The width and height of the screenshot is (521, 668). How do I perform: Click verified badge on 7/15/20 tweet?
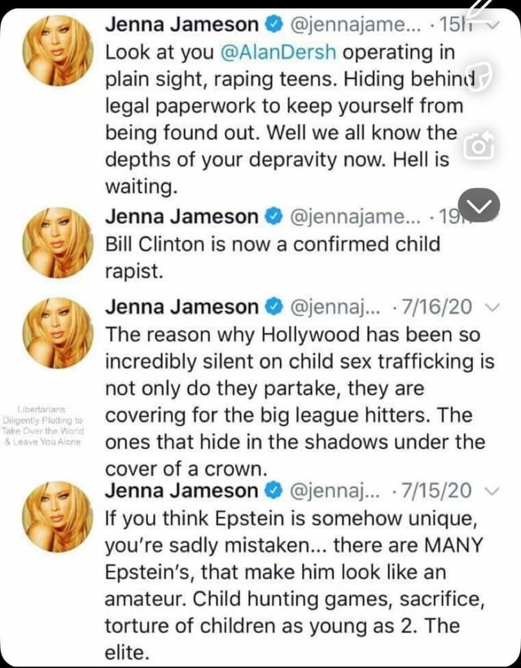tap(274, 490)
